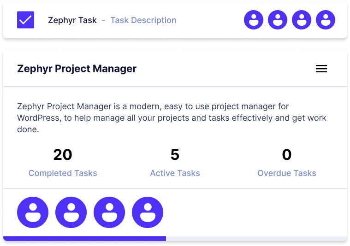Click the 5 active tasks count
This screenshot has height=246, width=350.
pyautogui.click(x=175, y=155)
